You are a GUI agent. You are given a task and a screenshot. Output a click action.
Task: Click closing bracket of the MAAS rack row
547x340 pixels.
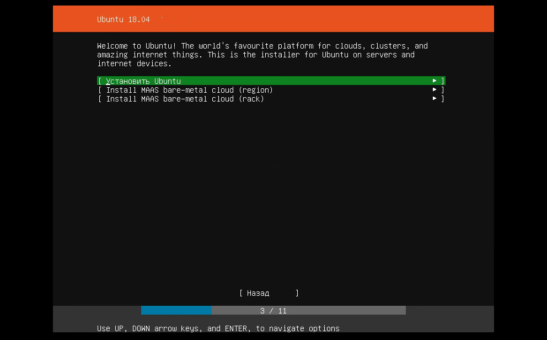[443, 99]
